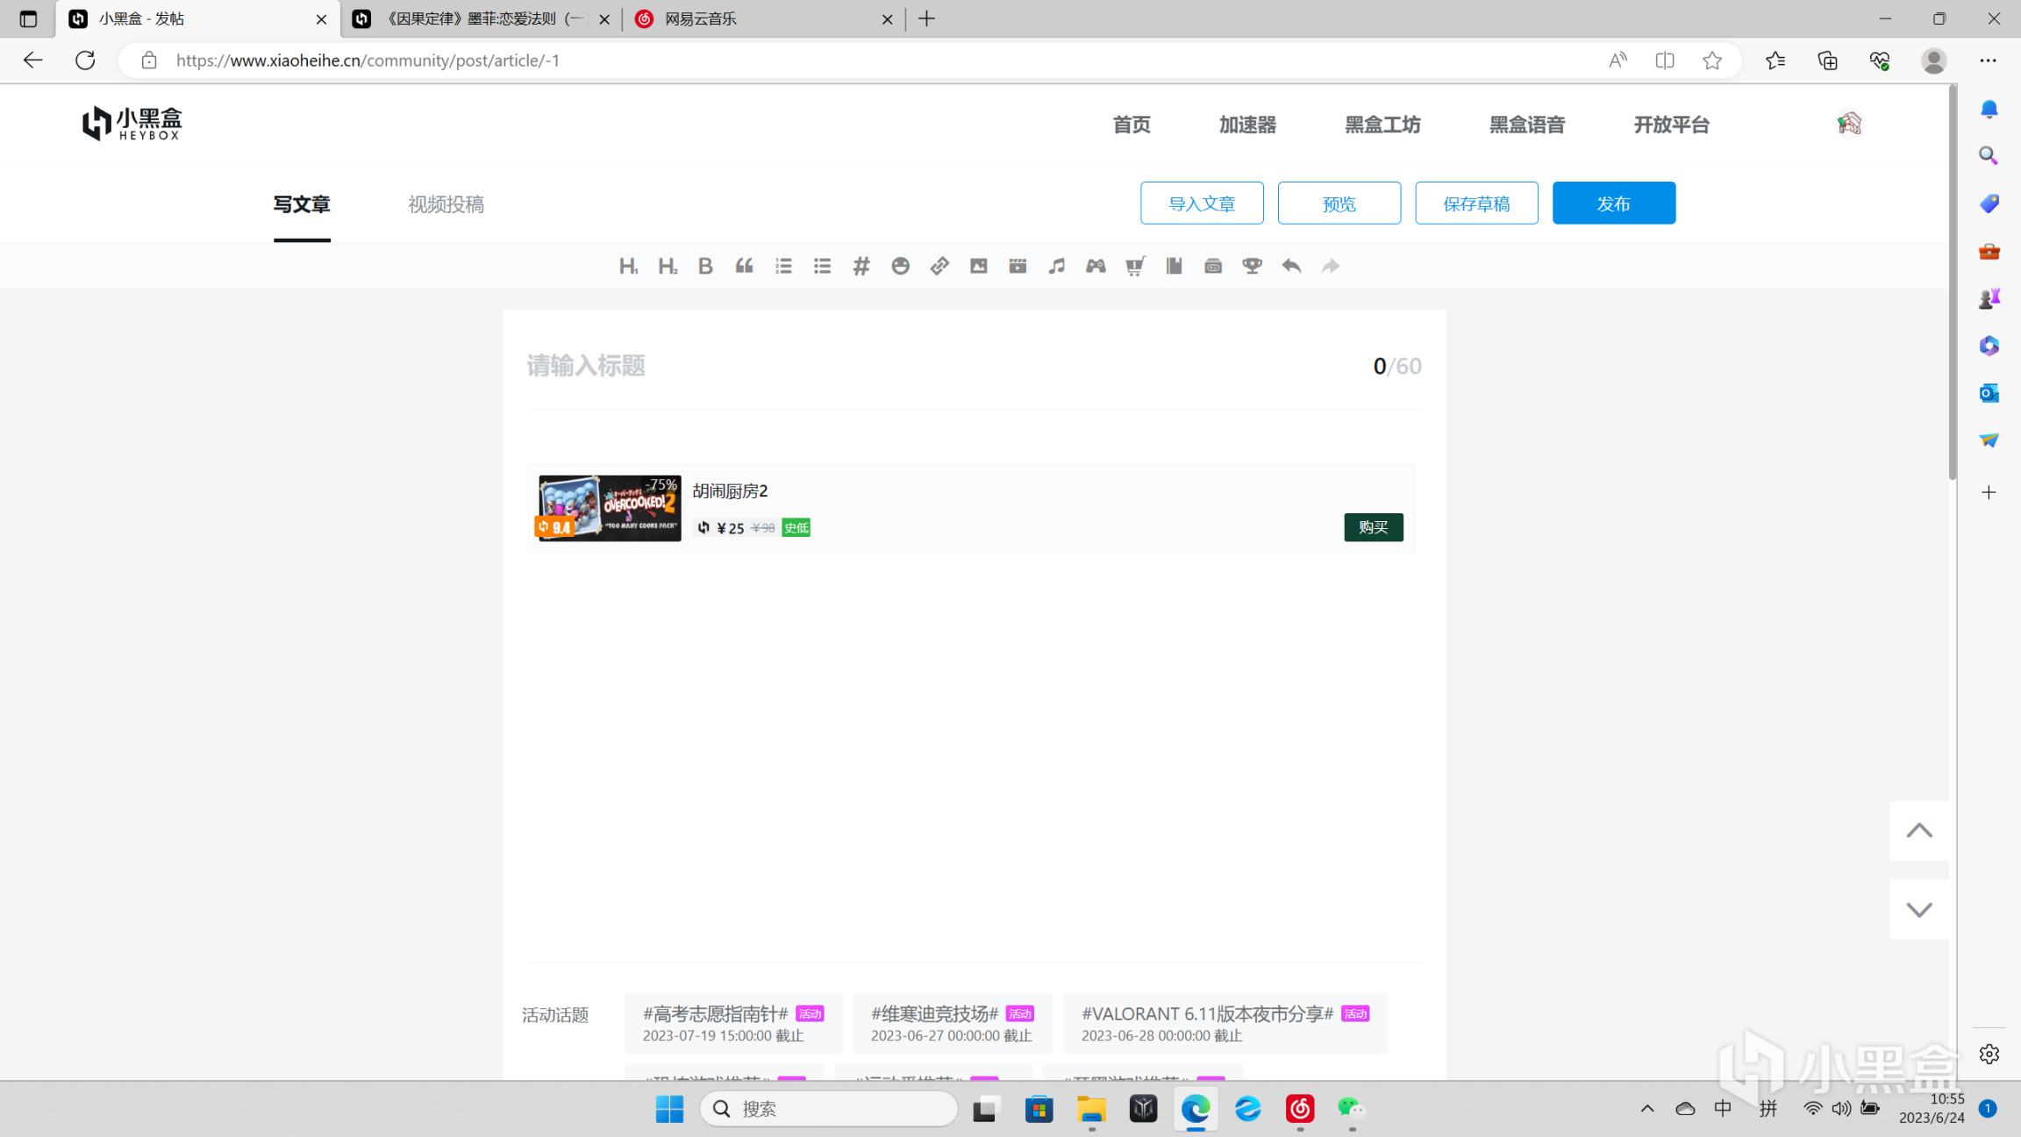Viewport: 2021px width, 1137px height.
Task: Insert a hashtag topic
Action: click(x=861, y=266)
